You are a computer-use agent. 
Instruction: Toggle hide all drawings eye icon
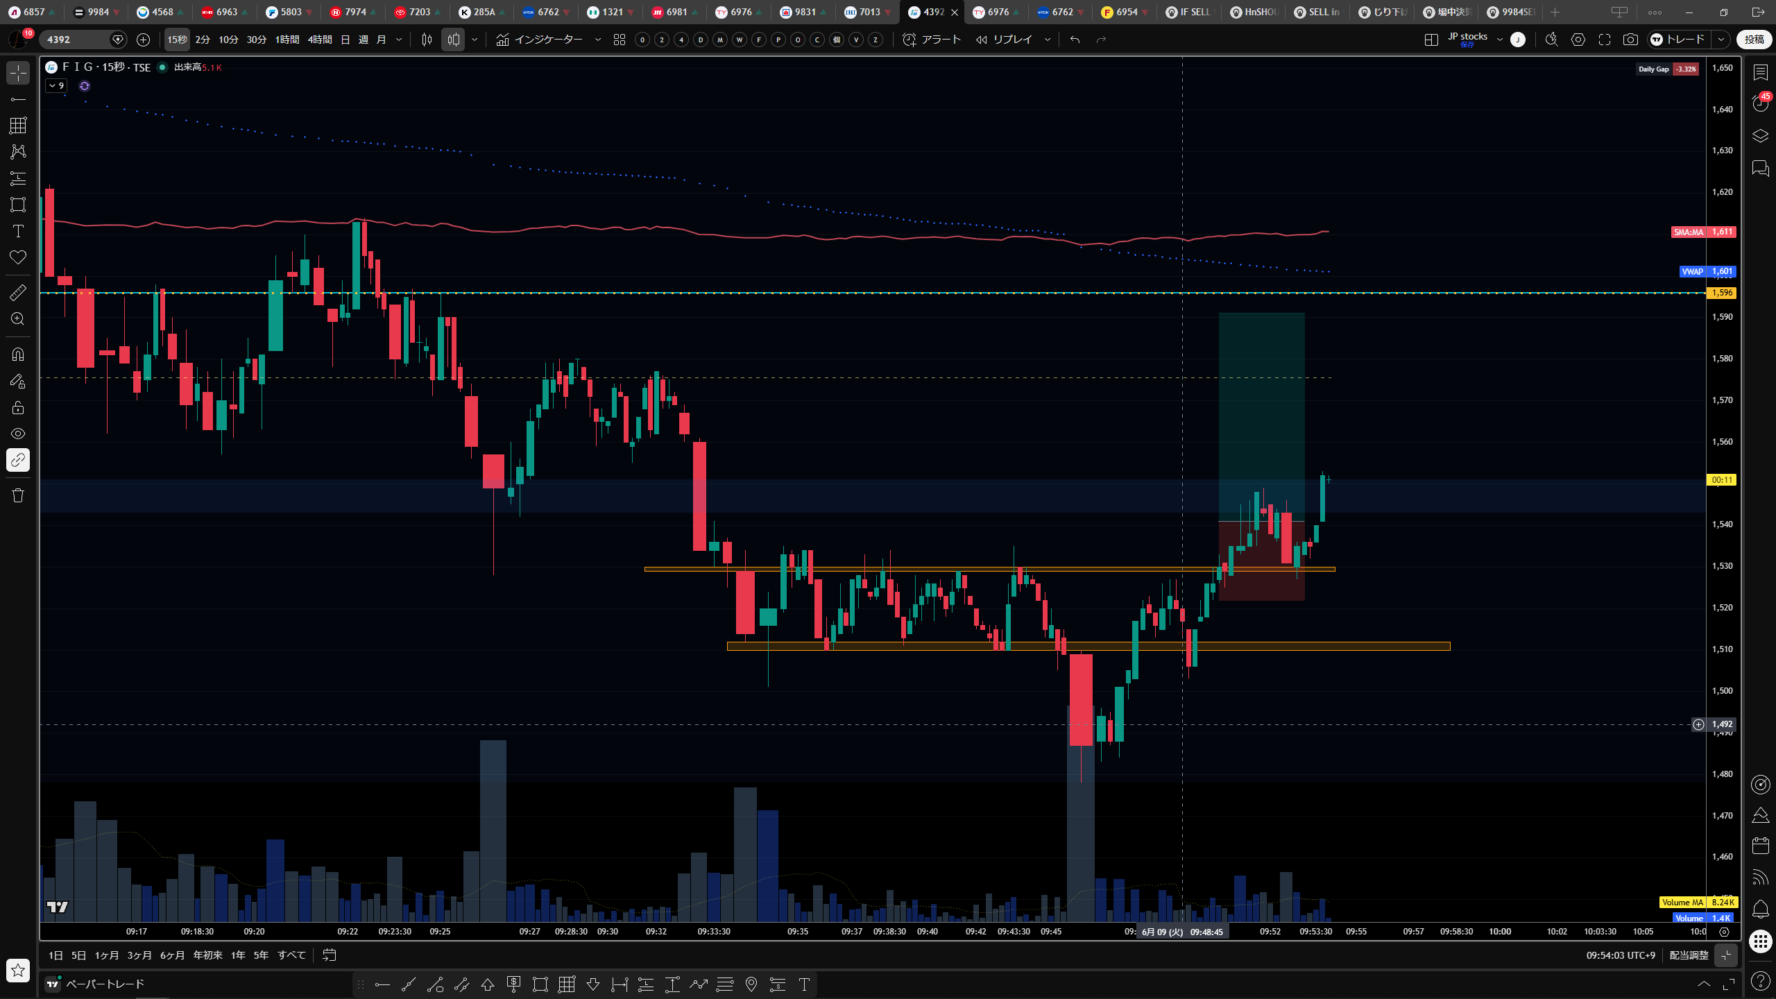(18, 434)
